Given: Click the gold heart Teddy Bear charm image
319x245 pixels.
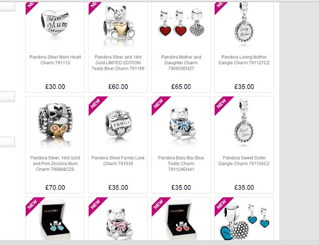Looking at the screenshot, I should [x=119, y=25].
